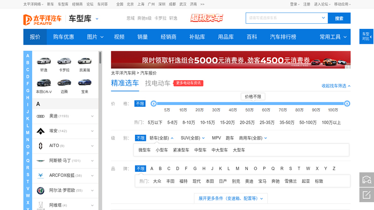The height and width of the screenshot is (210, 374).
Task: Follow the 太平洋汽车网 breadcrumb link
Action: (x=123, y=73)
